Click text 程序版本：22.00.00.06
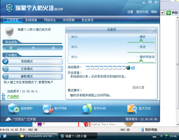The height and width of the screenshot is (140, 179). [141, 119]
